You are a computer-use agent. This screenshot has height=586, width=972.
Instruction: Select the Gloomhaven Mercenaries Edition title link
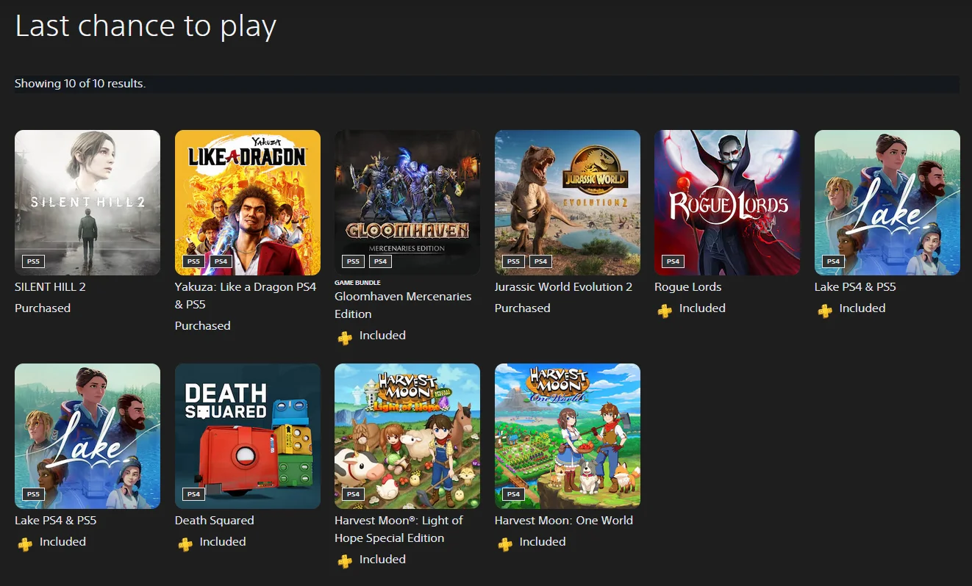tap(403, 305)
